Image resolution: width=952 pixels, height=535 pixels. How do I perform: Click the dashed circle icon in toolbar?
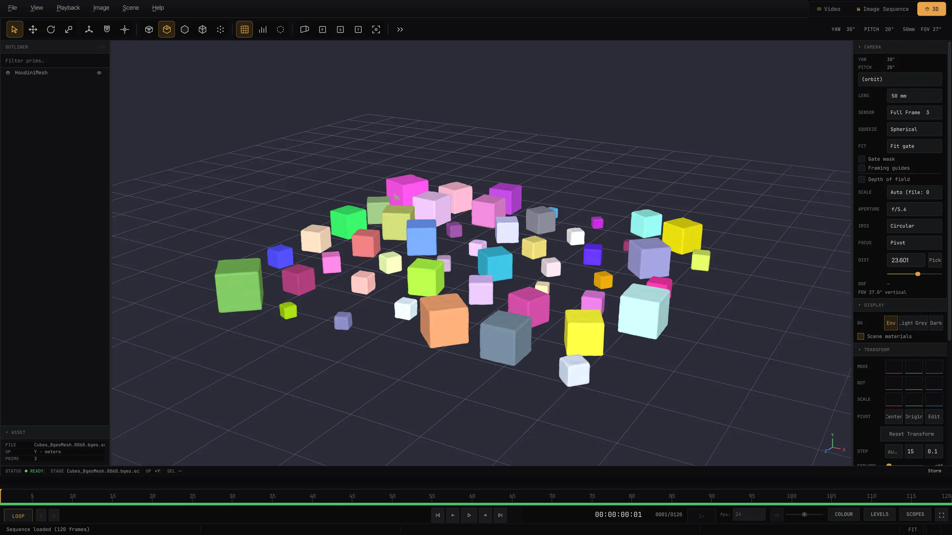281,29
